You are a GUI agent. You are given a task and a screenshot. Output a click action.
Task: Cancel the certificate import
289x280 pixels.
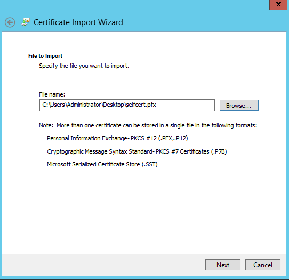pos(263,265)
